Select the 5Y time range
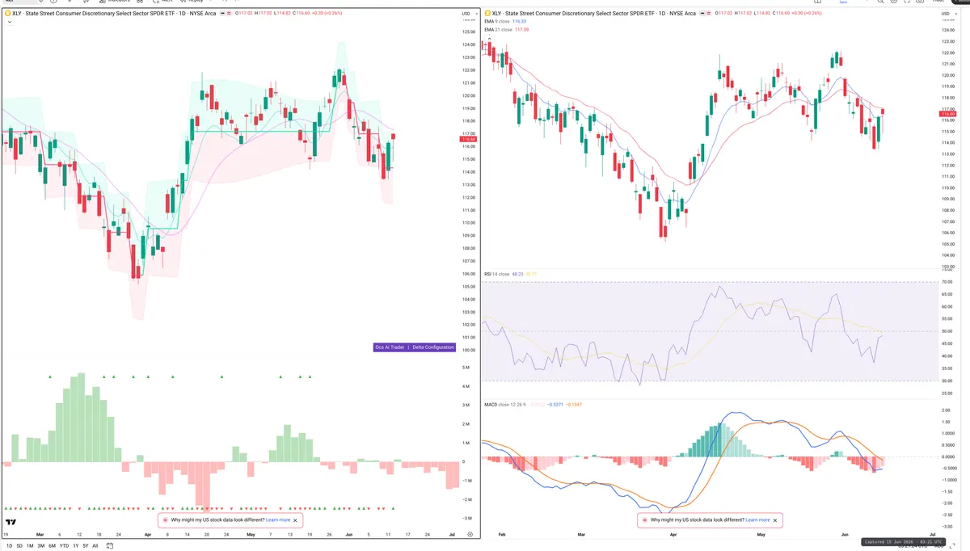 pyautogui.click(x=86, y=546)
